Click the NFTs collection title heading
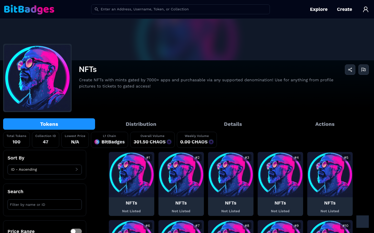The height and width of the screenshot is (233, 374). click(x=88, y=69)
